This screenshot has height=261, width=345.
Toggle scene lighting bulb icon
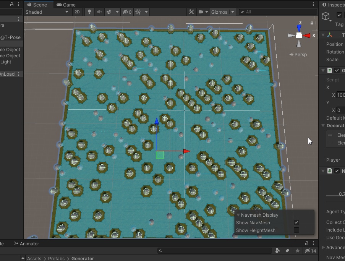coord(89,12)
